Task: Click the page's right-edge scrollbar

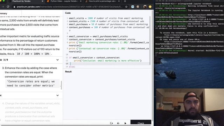Action: [x=153, y=66]
